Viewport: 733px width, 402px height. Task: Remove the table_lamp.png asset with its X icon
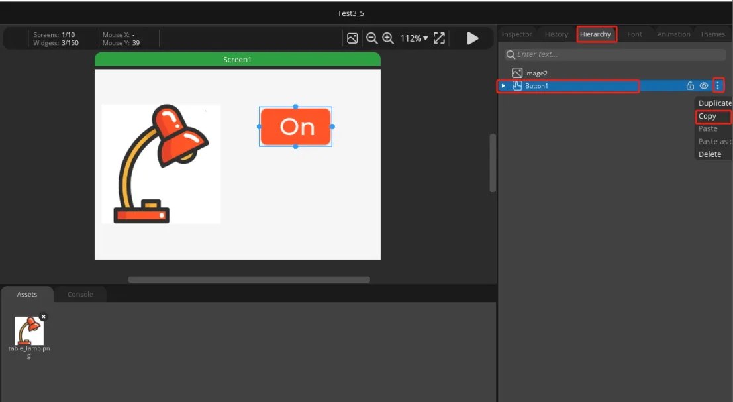point(44,317)
